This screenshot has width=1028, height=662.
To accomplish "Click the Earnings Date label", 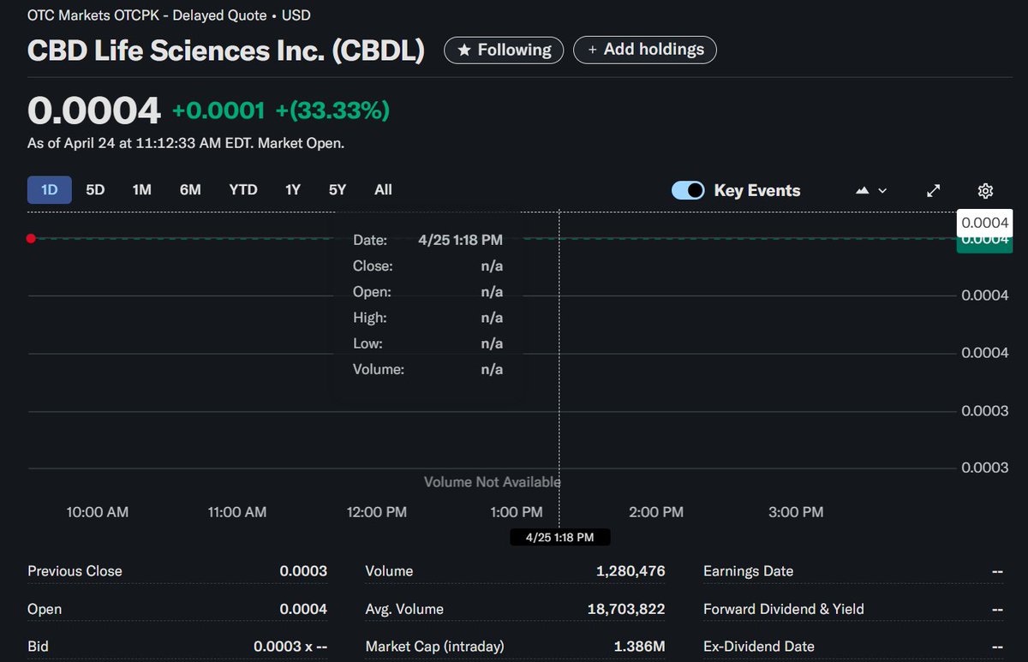I will pos(748,570).
